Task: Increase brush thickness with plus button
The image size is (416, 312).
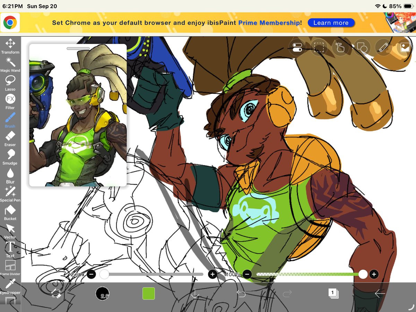Action: (x=213, y=275)
